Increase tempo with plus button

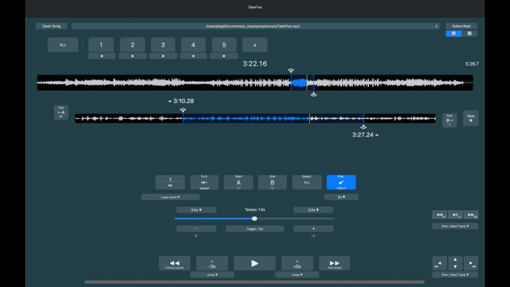[x=313, y=229]
